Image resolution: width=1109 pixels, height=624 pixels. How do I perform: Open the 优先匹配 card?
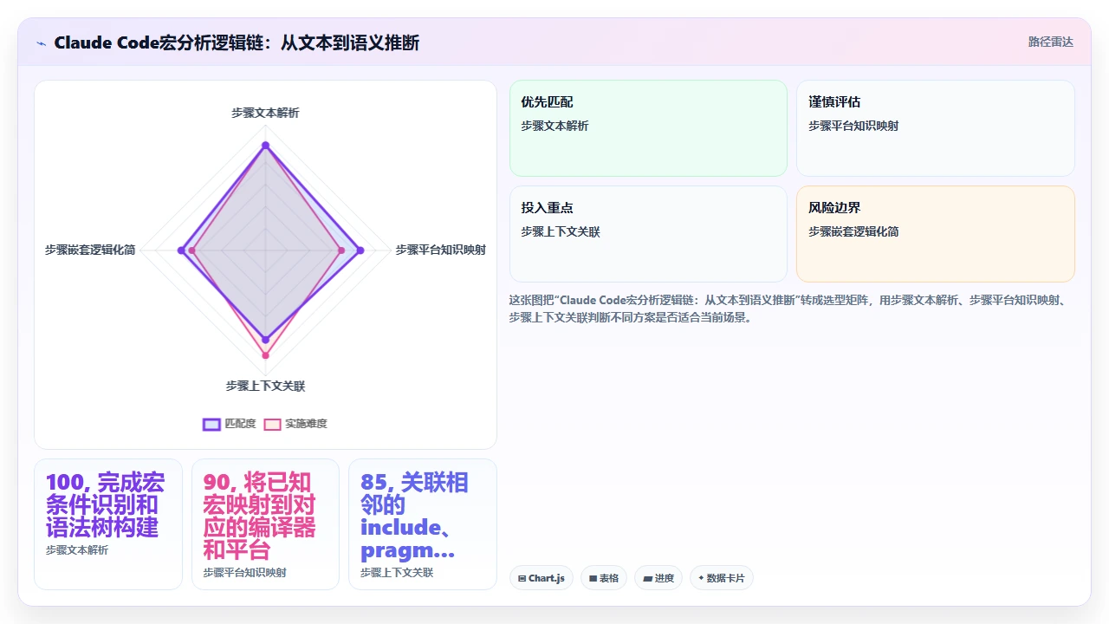click(648, 128)
